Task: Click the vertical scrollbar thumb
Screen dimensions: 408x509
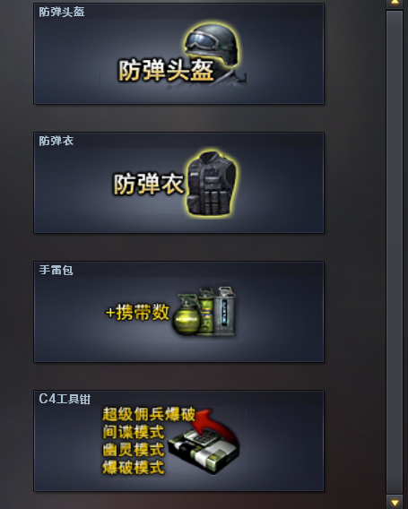Action: 395,252
